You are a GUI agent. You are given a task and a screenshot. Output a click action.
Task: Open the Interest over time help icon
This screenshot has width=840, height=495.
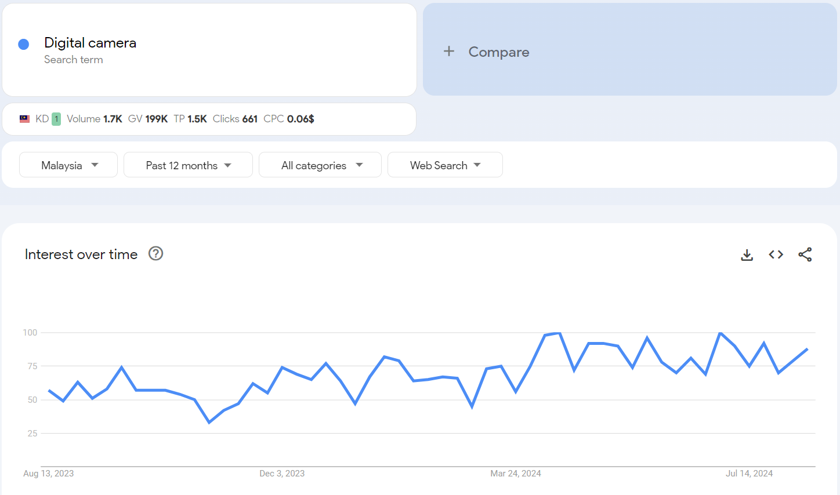coord(155,254)
